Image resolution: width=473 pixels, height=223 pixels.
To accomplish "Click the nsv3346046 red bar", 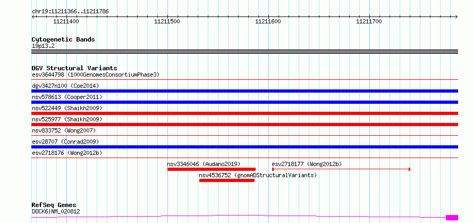I will pos(212,169).
